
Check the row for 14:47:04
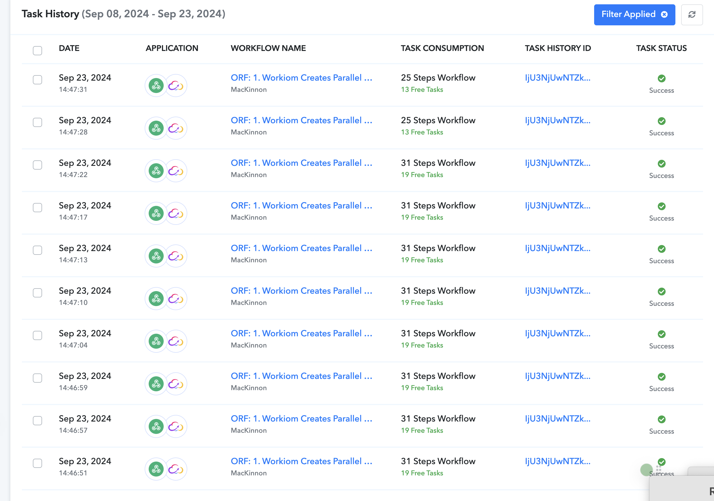tap(38, 335)
